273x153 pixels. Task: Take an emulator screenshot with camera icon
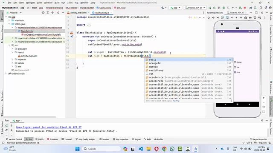(x=246, y=17)
